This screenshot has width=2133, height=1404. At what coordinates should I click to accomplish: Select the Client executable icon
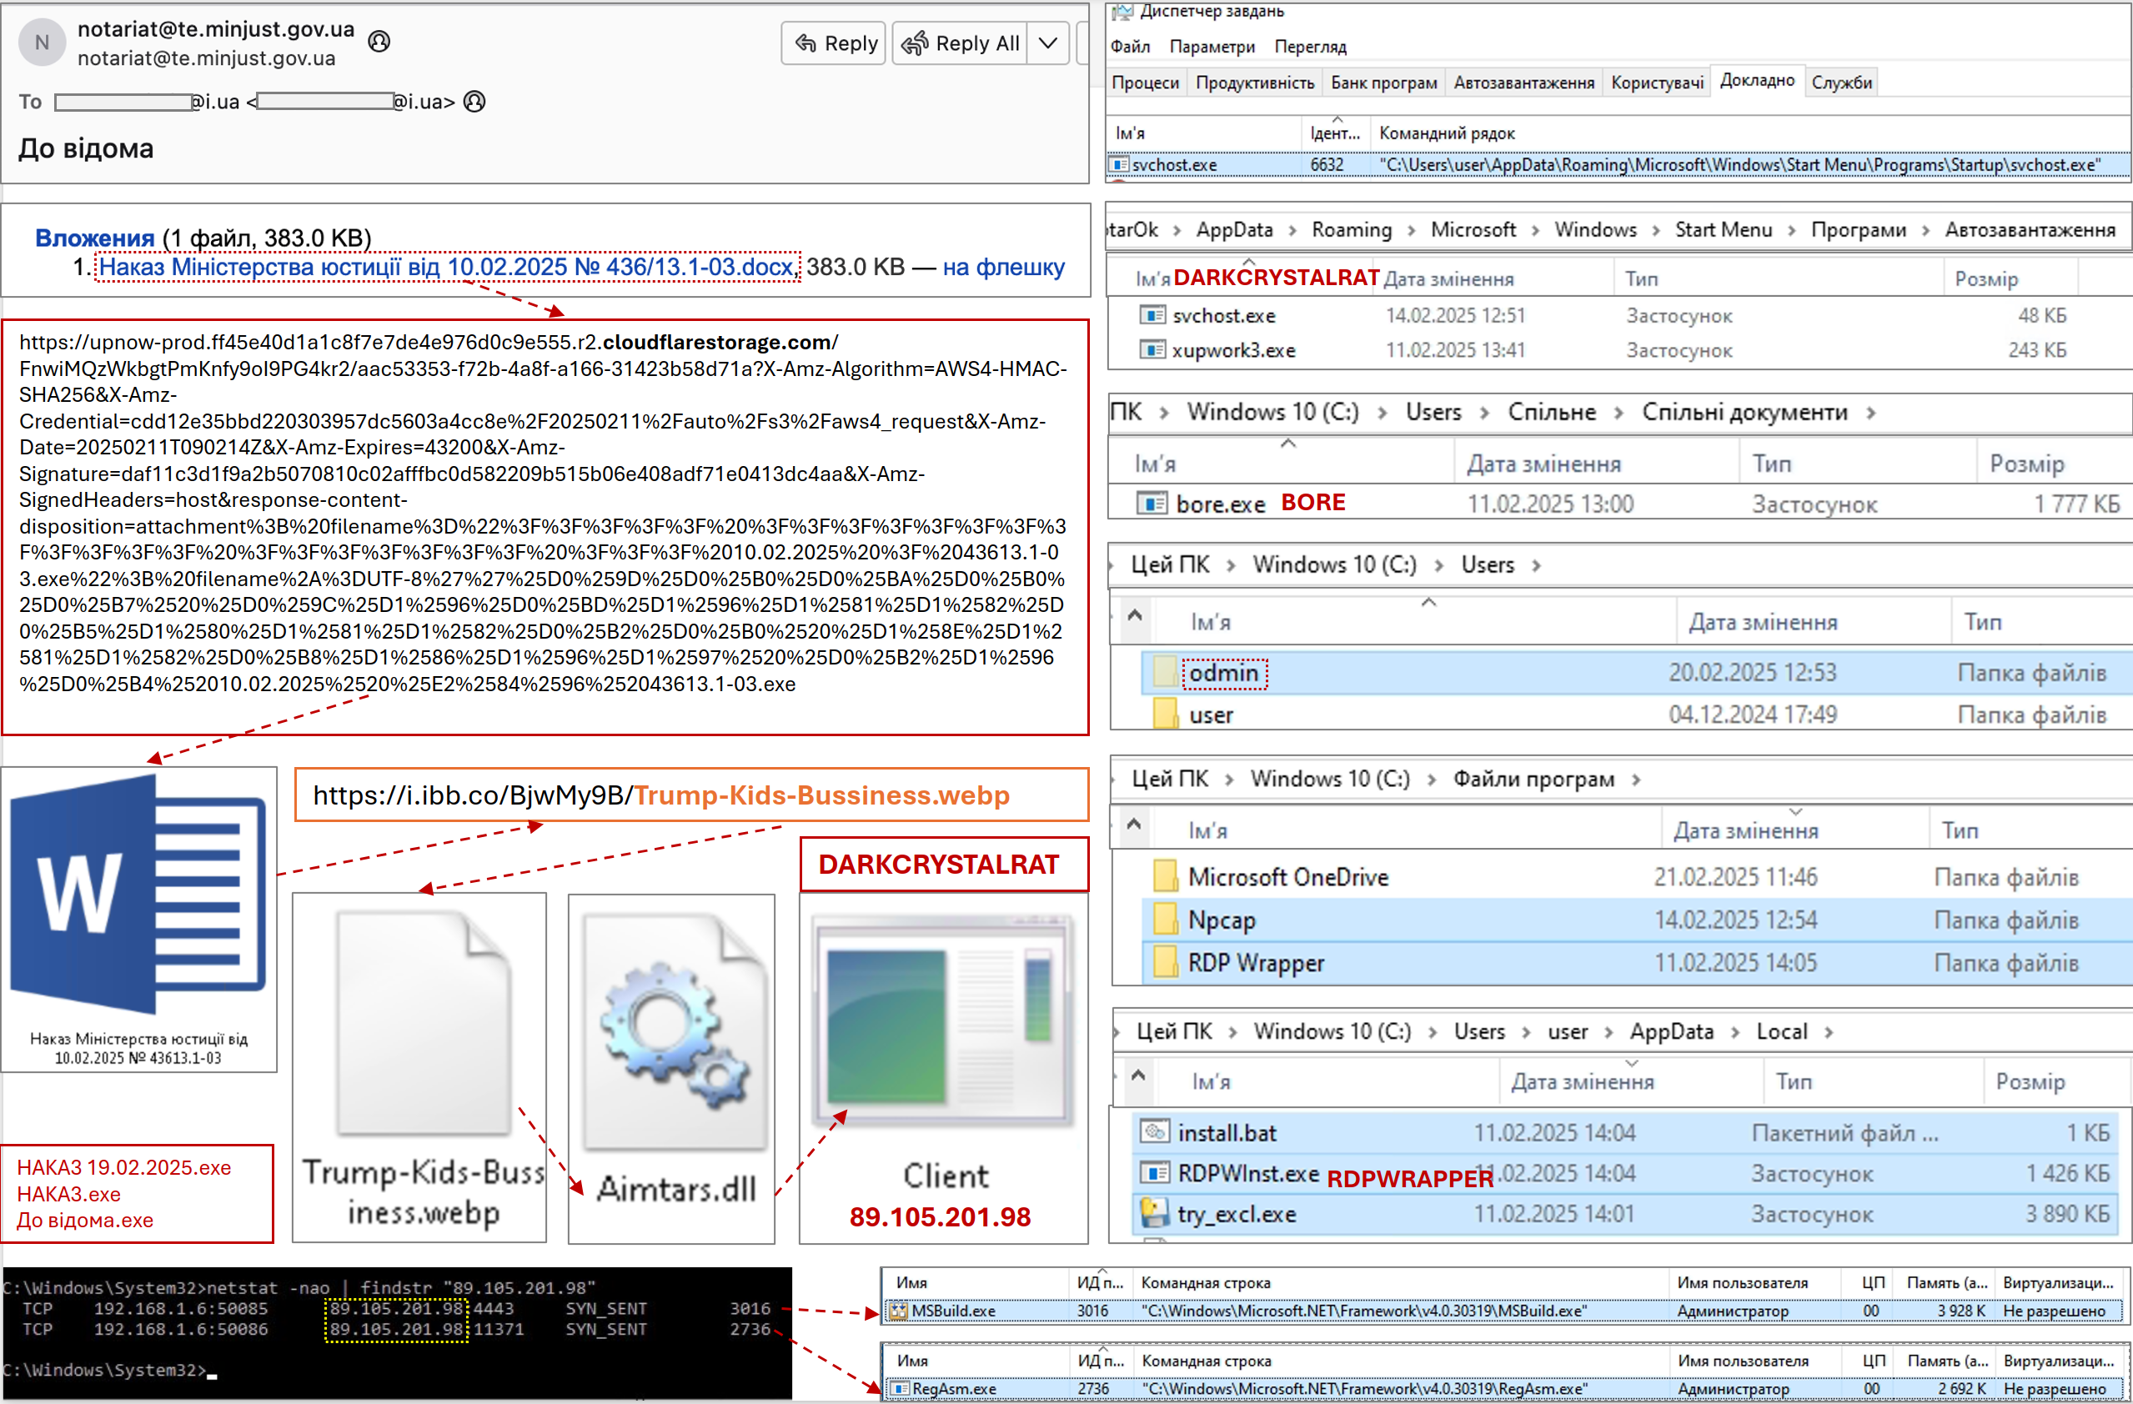coord(942,1021)
